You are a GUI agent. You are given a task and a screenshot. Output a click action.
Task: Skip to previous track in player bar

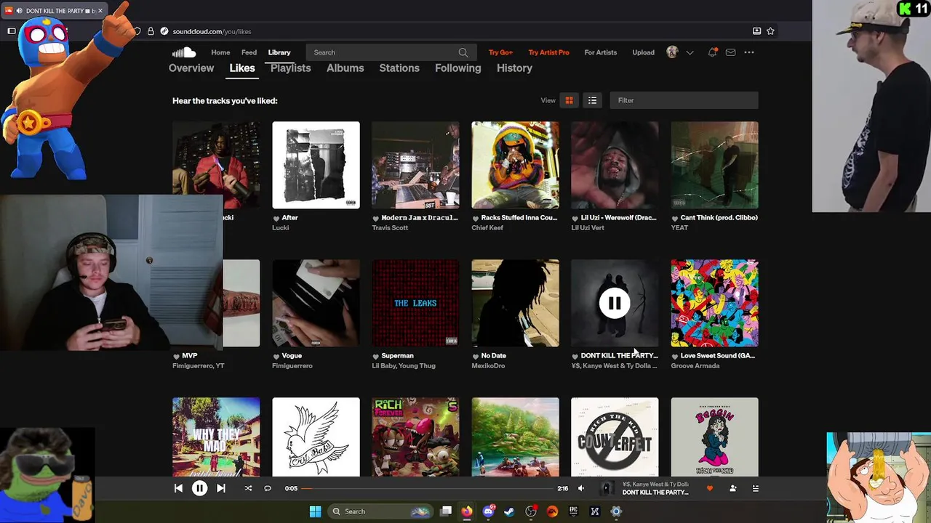click(x=178, y=488)
